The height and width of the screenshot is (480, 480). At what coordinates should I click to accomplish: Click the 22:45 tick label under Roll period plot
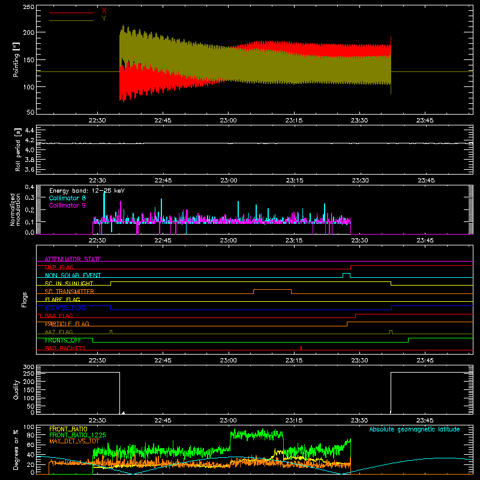click(x=163, y=181)
